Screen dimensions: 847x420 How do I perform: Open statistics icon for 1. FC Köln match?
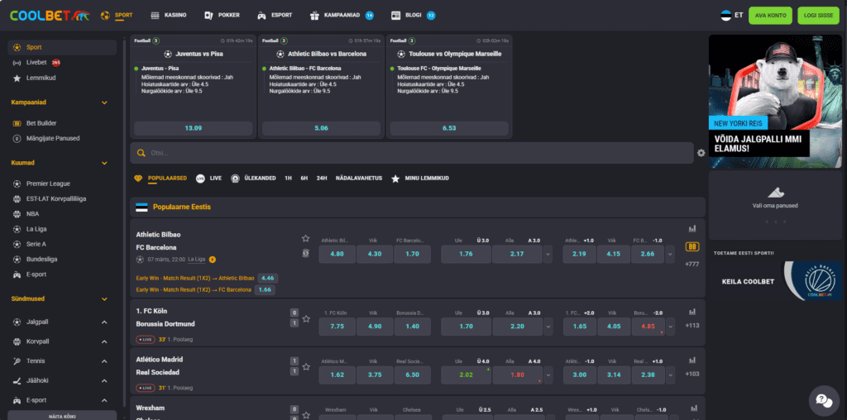(692, 312)
